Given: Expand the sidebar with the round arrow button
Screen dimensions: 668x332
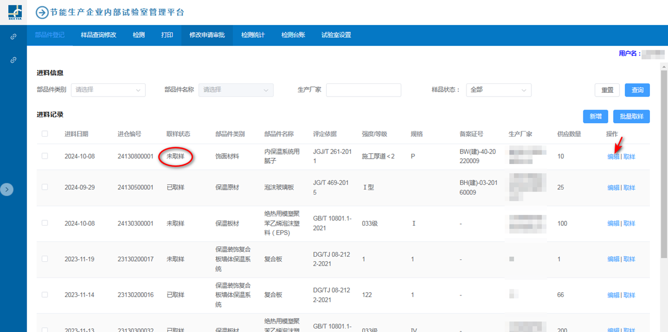Looking at the screenshot, I should (x=7, y=189).
